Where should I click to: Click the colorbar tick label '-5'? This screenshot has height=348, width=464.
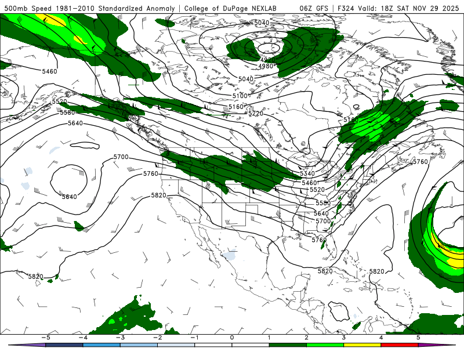[x=45, y=338]
